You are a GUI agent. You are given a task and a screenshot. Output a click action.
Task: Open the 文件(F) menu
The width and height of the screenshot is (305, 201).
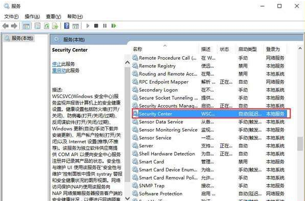tap(12, 16)
